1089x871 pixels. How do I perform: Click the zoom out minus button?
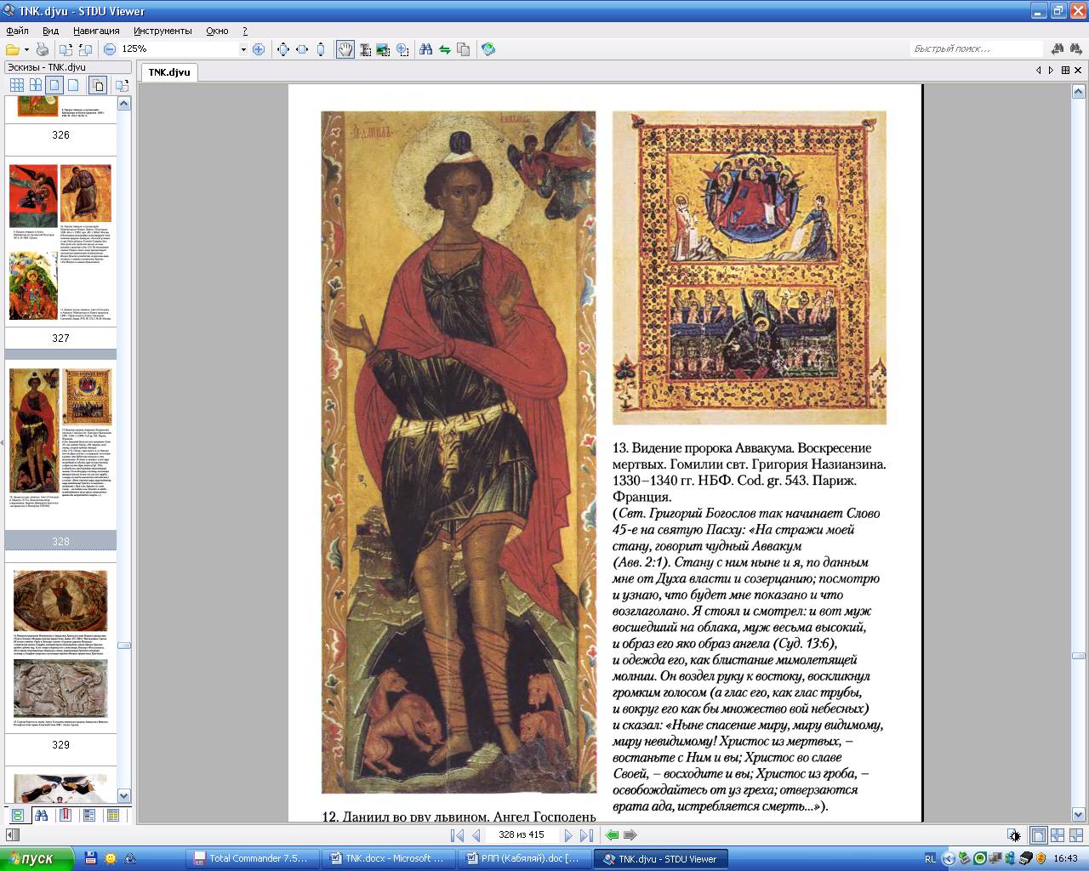pos(110,49)
